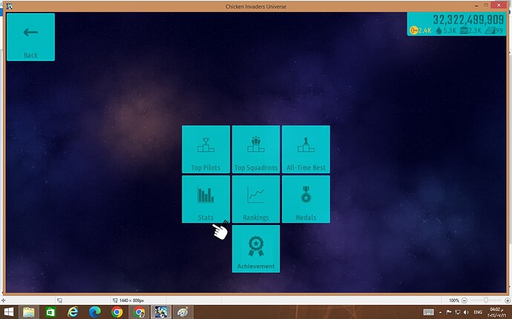Open the Rankings line graph tile
512x319 pixels.
256,199
